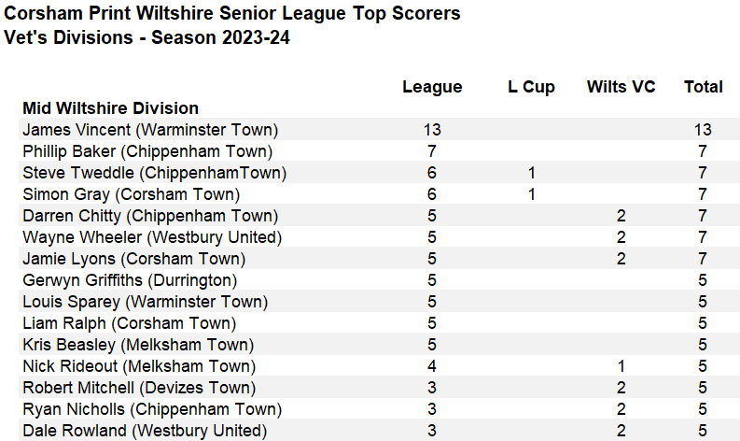
Task: Click Simon Gray (Corsham Town) entry
Action: click(x=131, y=194)
